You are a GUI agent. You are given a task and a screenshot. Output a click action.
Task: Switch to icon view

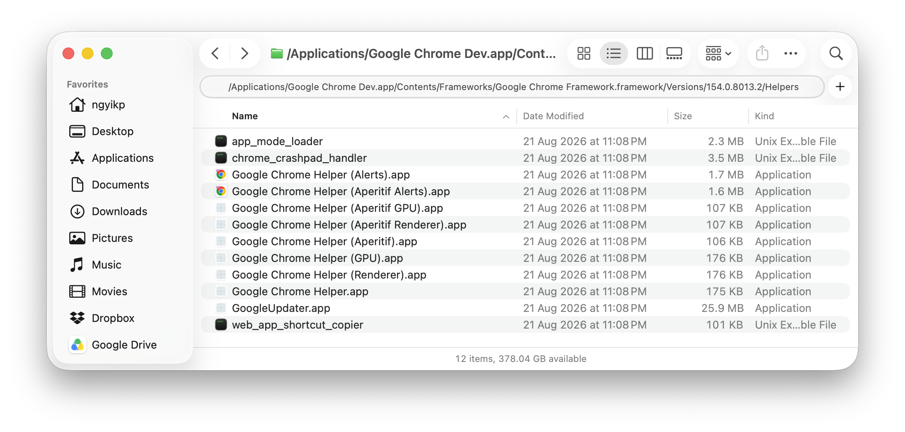tap(584, 53)
